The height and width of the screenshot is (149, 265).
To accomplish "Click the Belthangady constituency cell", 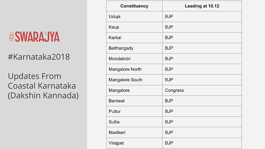I will (x=134, y=48).
